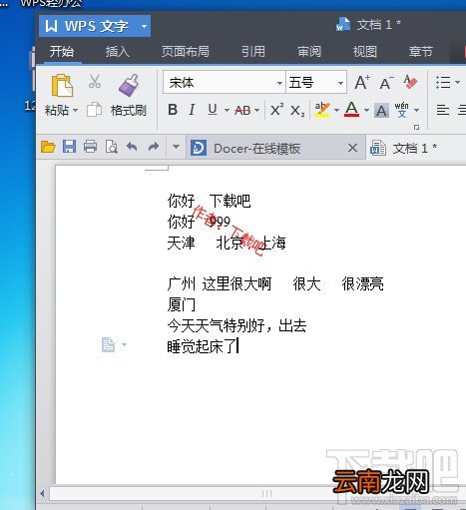Expand quick access toolbar dropdown arrow

(176, 147)
